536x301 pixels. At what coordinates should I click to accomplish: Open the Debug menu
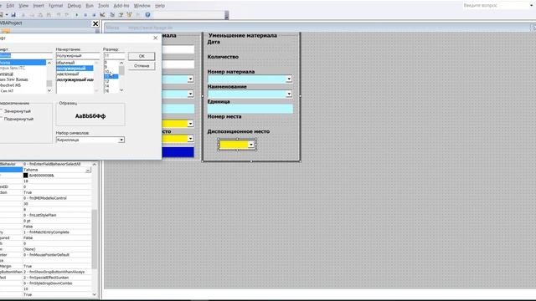(75, 6)
